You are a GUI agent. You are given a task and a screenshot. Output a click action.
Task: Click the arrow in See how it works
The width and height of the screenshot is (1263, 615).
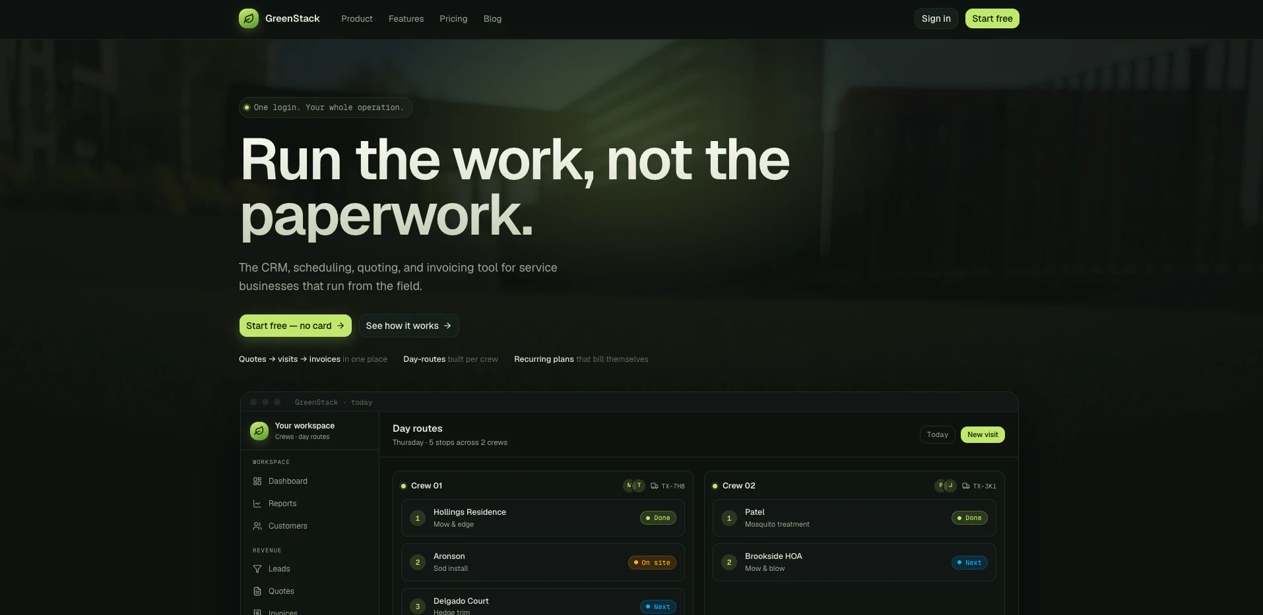(x=447, y=326)
